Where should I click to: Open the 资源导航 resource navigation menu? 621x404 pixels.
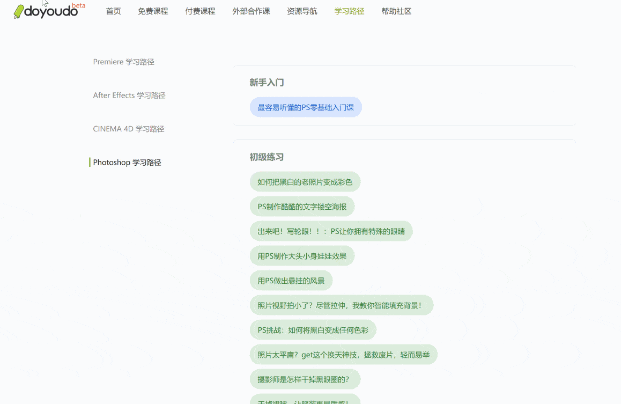point(302,11)
